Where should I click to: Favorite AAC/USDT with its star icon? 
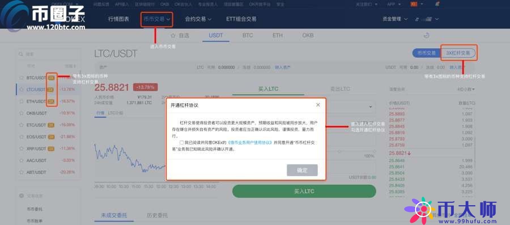(x=22, y=160)
